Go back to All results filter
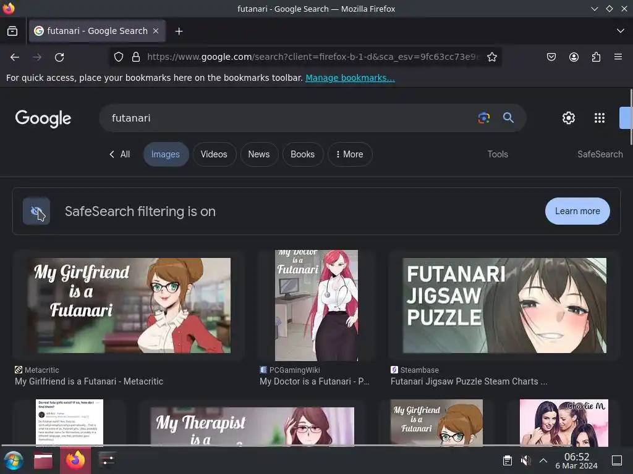This screenshot has width=633, height=474. tap(119, 154)
